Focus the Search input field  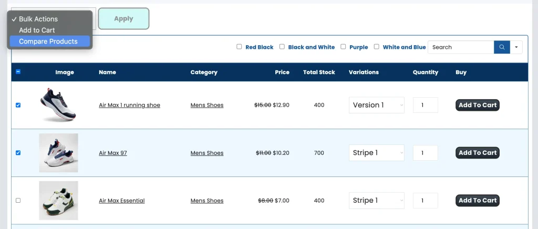click(x=461, y=47)
